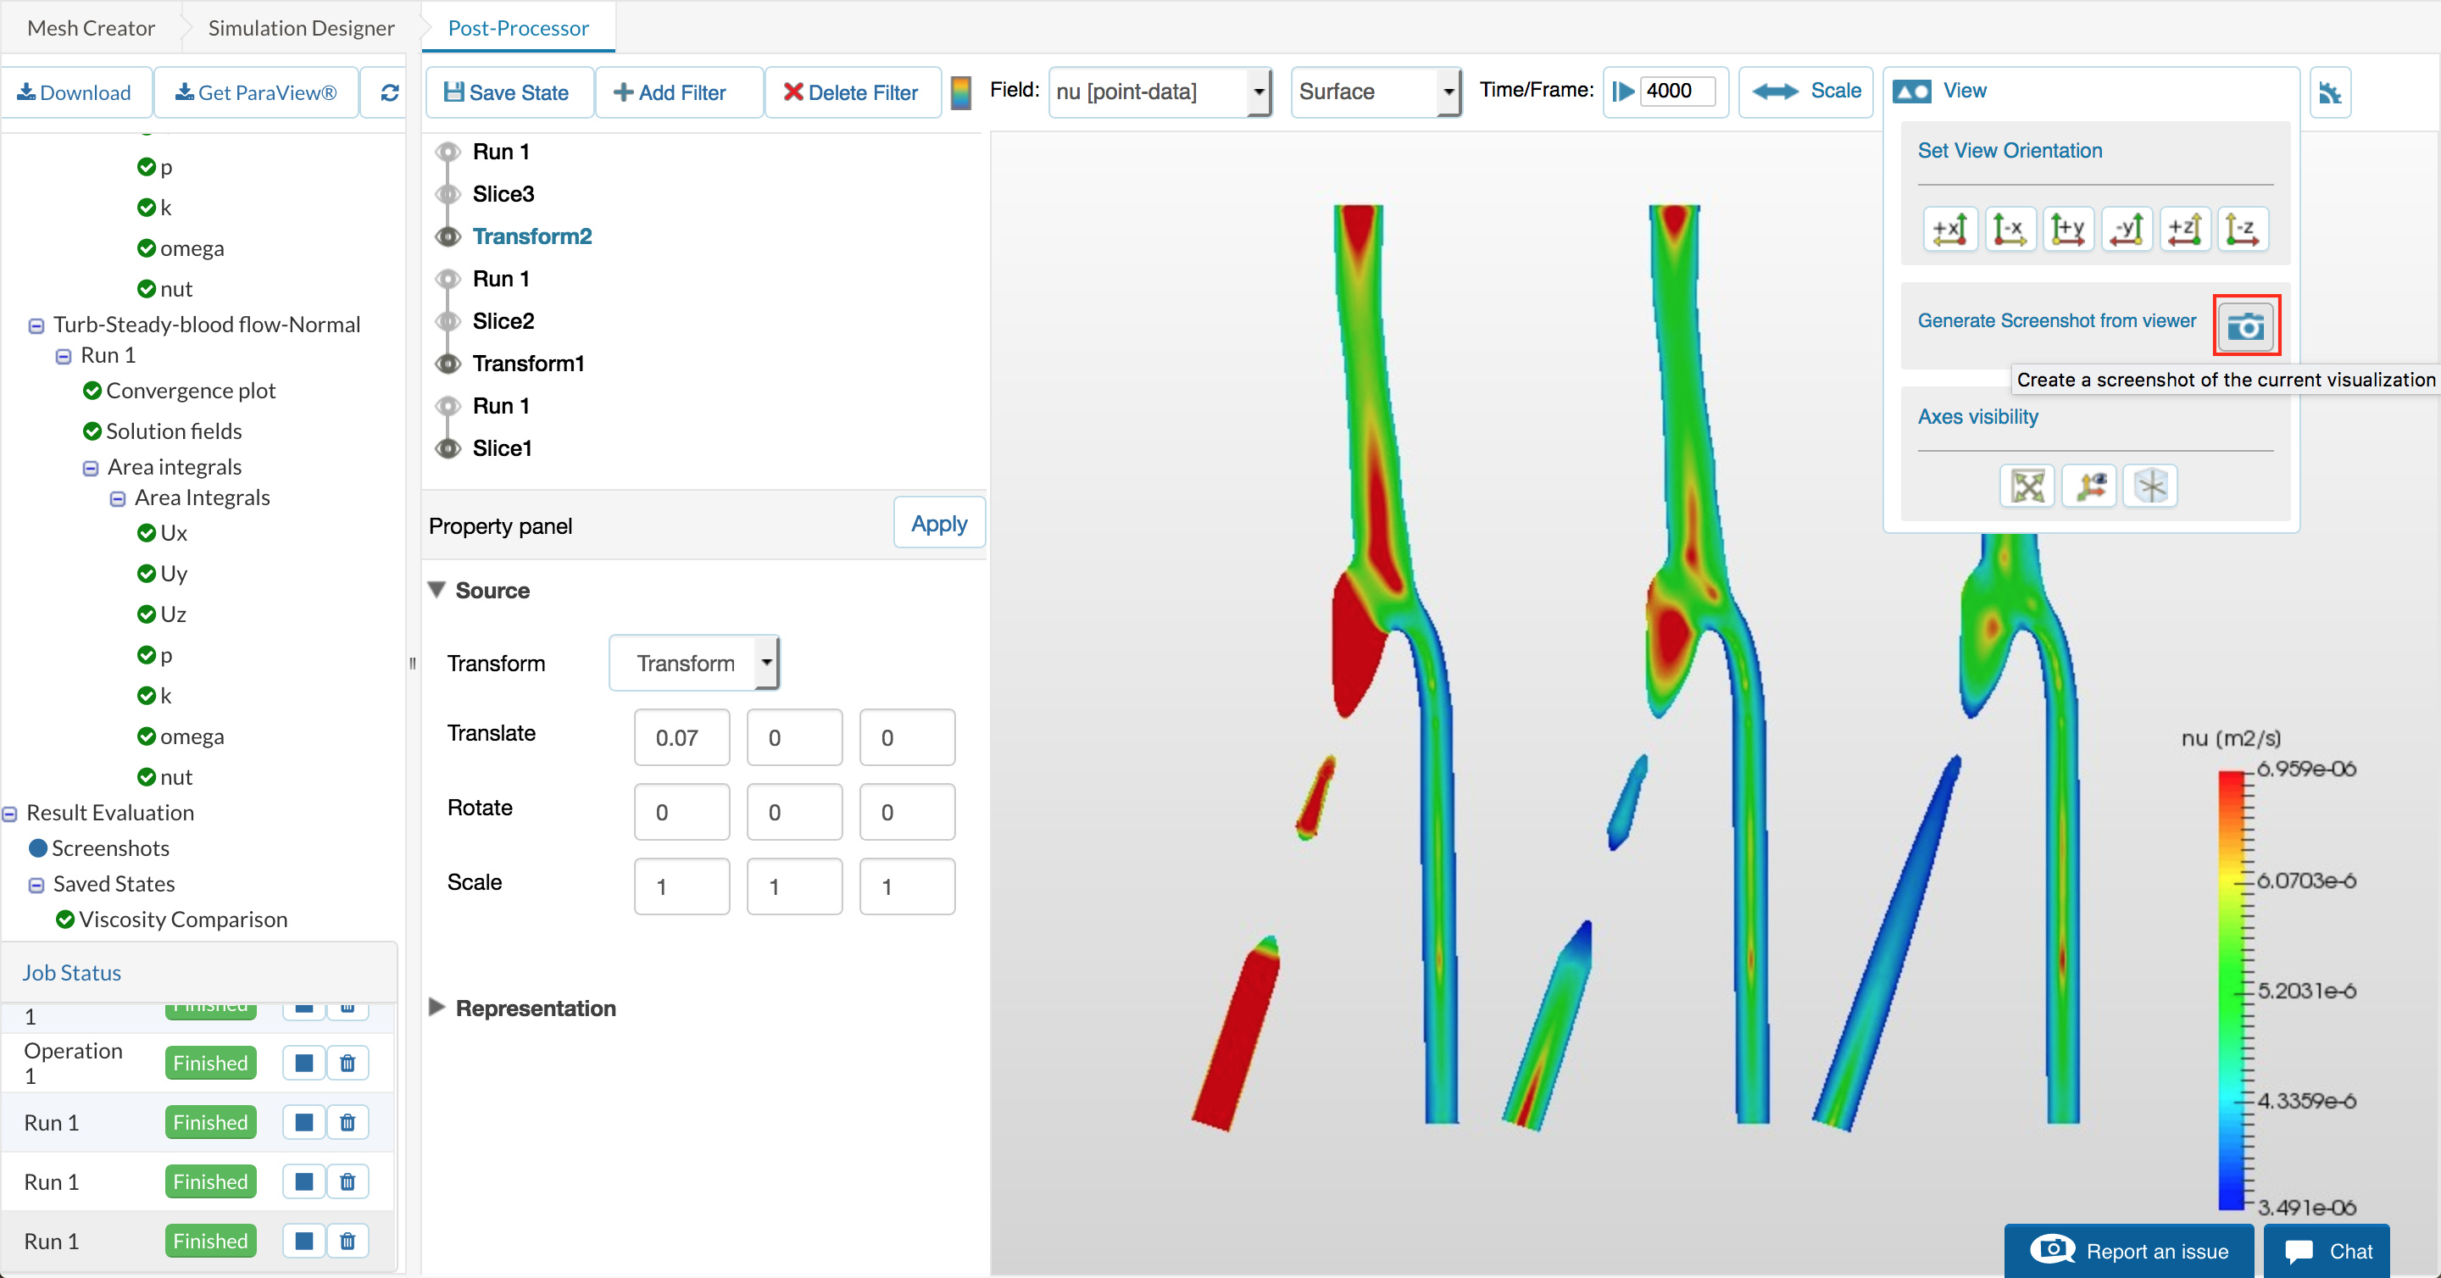Toggle visibility eye for Transform1
Viewport: 2441px width, 1278px height.
(x=448, y=364)
